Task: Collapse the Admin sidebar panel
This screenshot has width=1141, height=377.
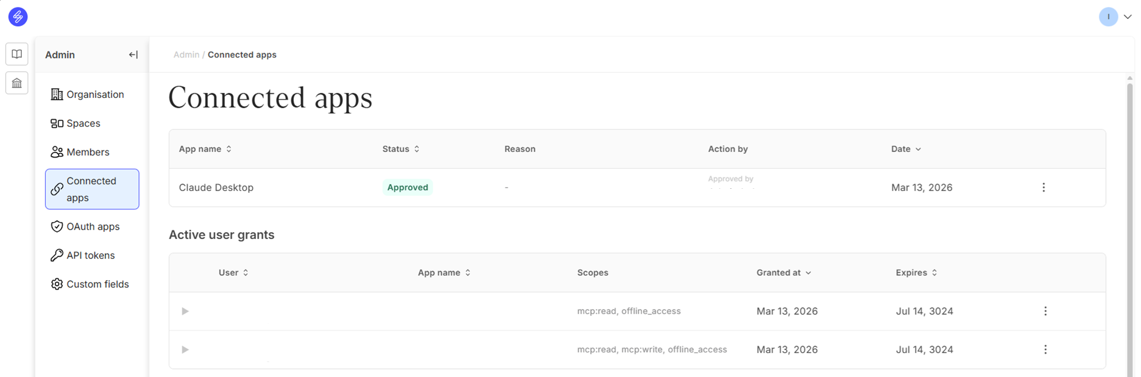Action: 133,55
